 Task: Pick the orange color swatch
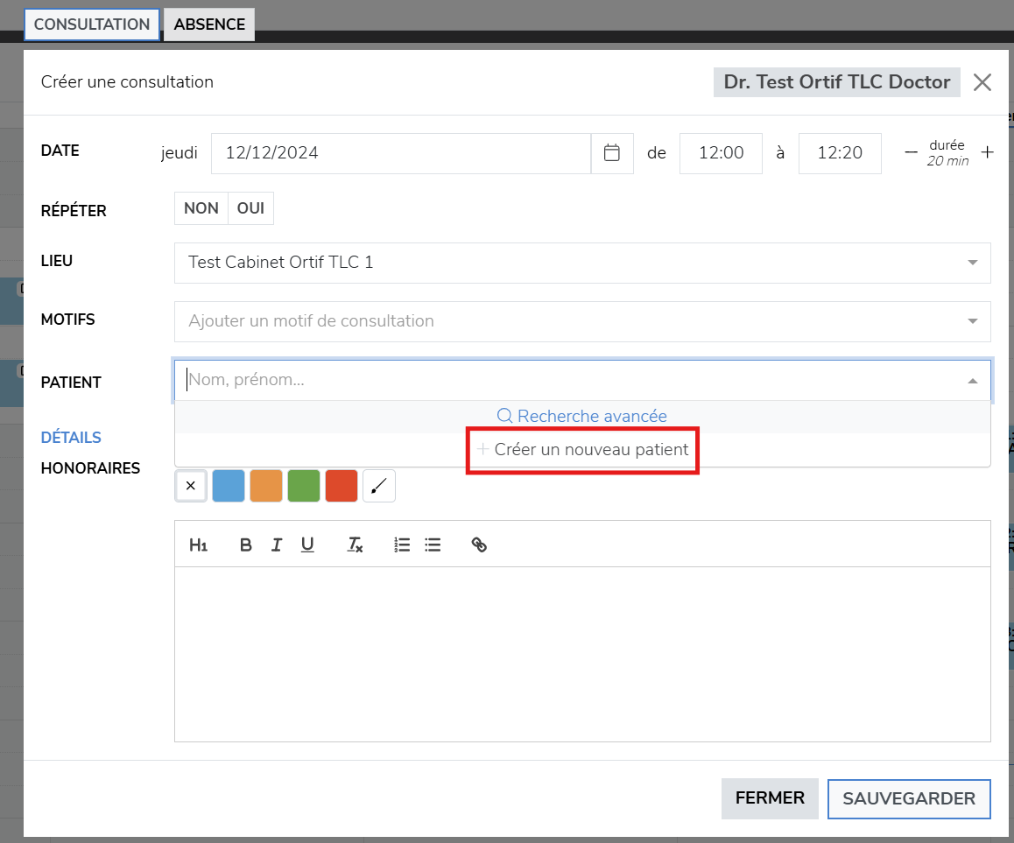tap(266, 486)
